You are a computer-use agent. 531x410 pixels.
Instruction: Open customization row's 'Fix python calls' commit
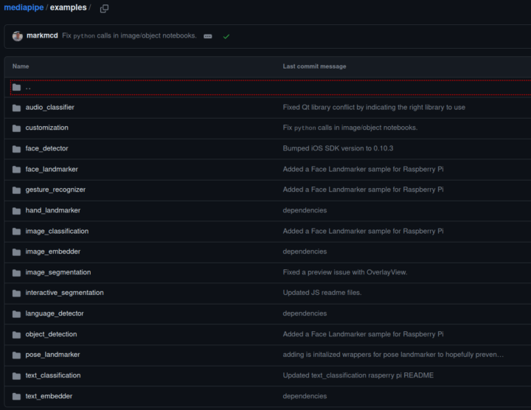(350, 128)
